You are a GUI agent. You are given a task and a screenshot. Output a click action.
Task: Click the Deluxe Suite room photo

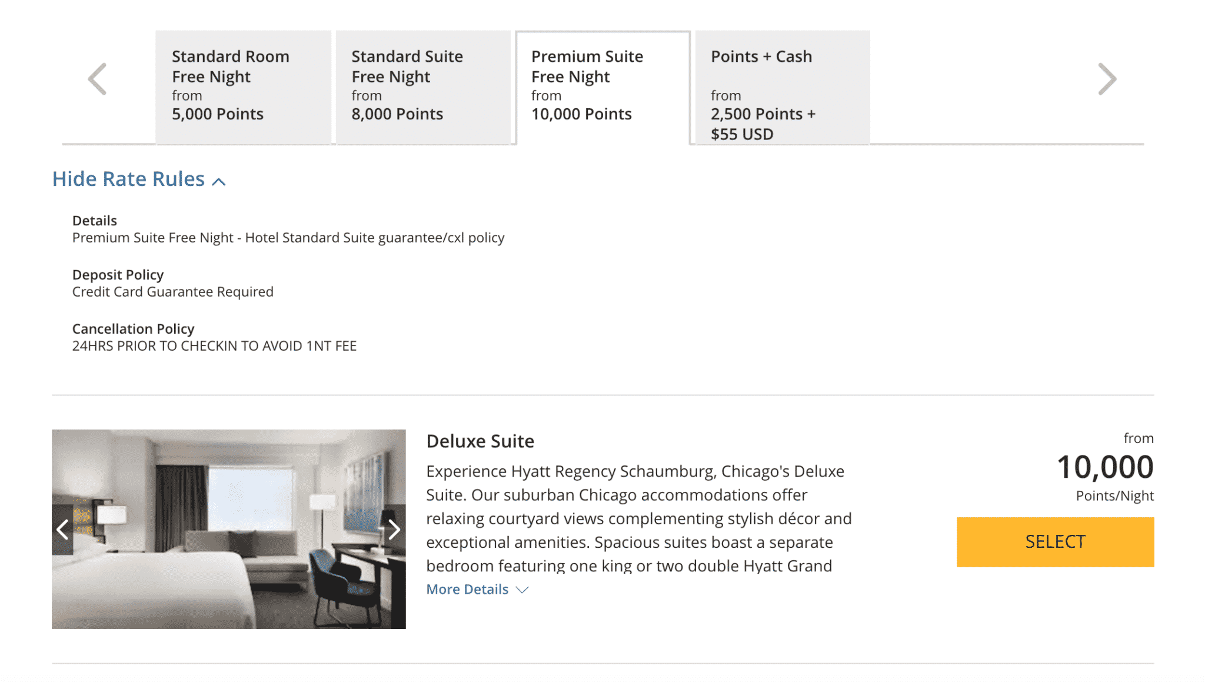pyautogui.click(x=228, y=529)
